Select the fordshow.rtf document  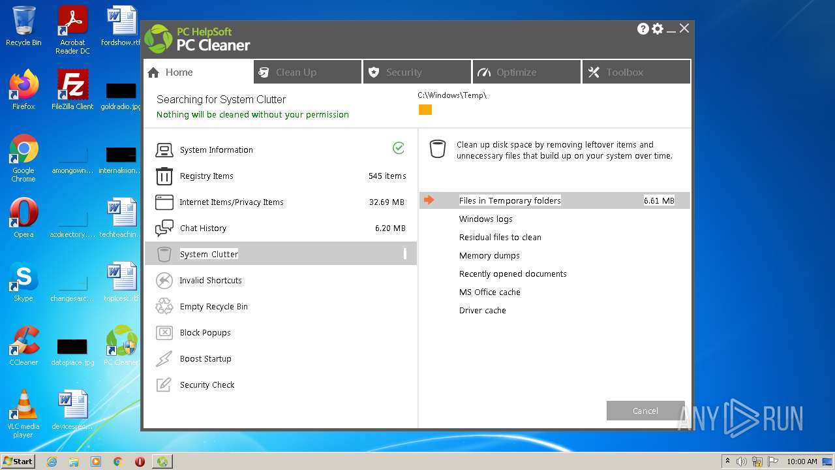click(121, 26)
